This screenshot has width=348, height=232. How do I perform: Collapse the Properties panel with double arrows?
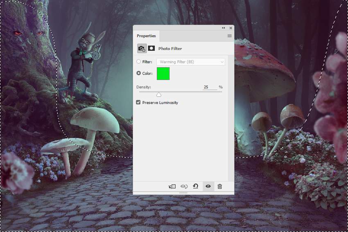point(224,28)
